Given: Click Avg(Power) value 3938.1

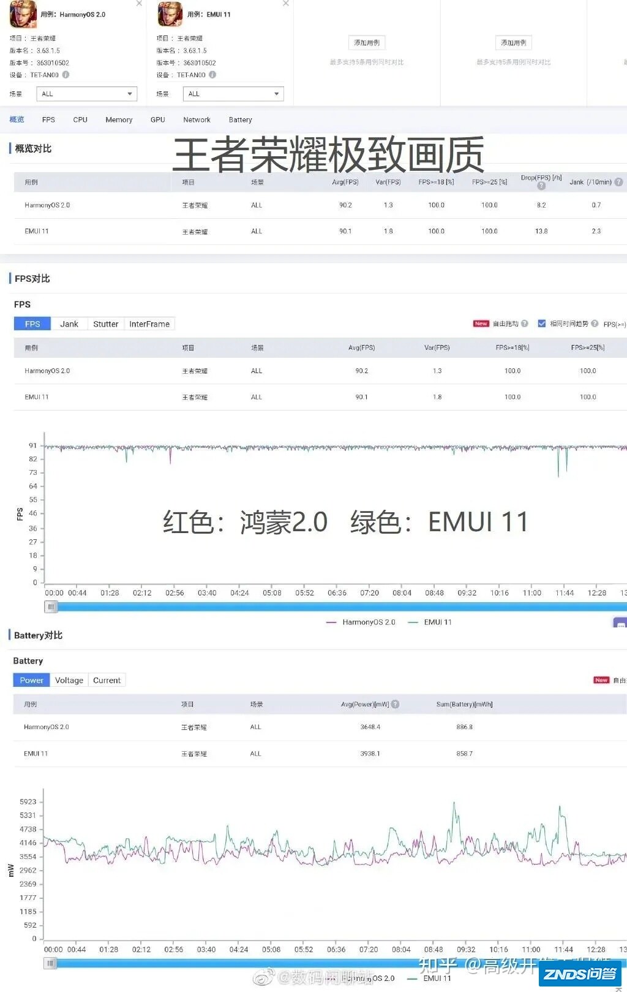Looking at the screenshot, I should click(370, 754).
